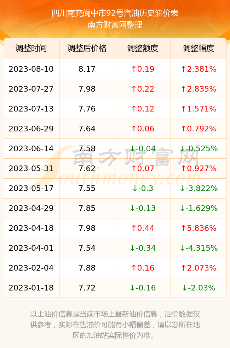Select the 2023-01-18 date cell
Viewport: 230px width, 348px height.
[x=31, y=288]
